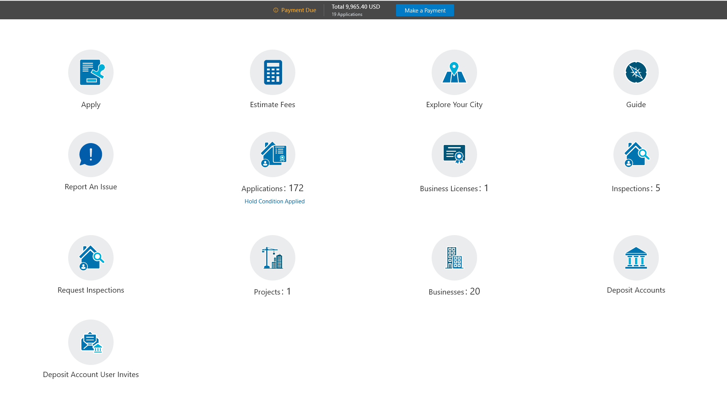
Task: Click the 19 Applications text
Action: coord(347,14)
